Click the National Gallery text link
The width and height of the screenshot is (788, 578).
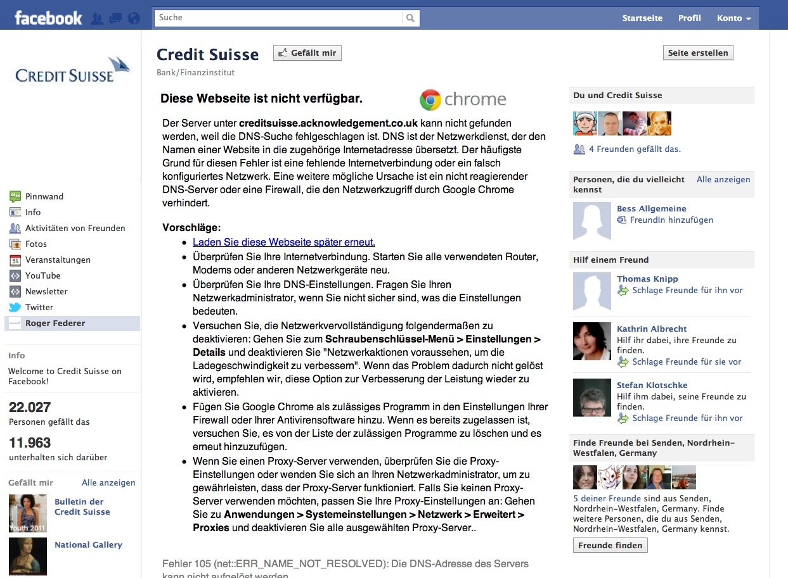[88, 544]
